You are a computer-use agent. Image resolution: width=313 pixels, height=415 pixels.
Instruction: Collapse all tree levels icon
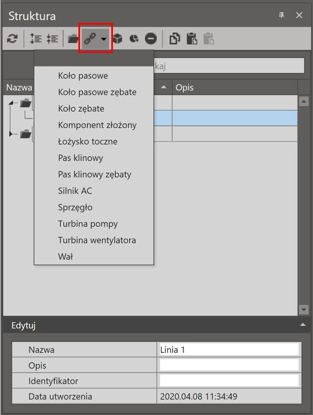click(x=52, y=39)
